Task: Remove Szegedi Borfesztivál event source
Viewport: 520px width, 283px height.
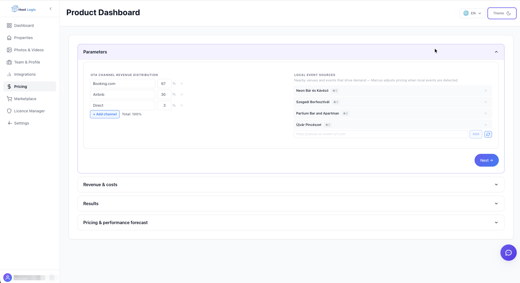Action: (486, 102)
